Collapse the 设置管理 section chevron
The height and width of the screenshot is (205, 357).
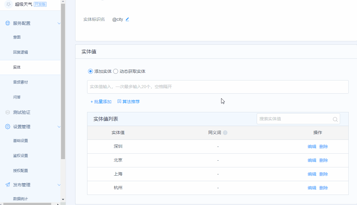59,127
